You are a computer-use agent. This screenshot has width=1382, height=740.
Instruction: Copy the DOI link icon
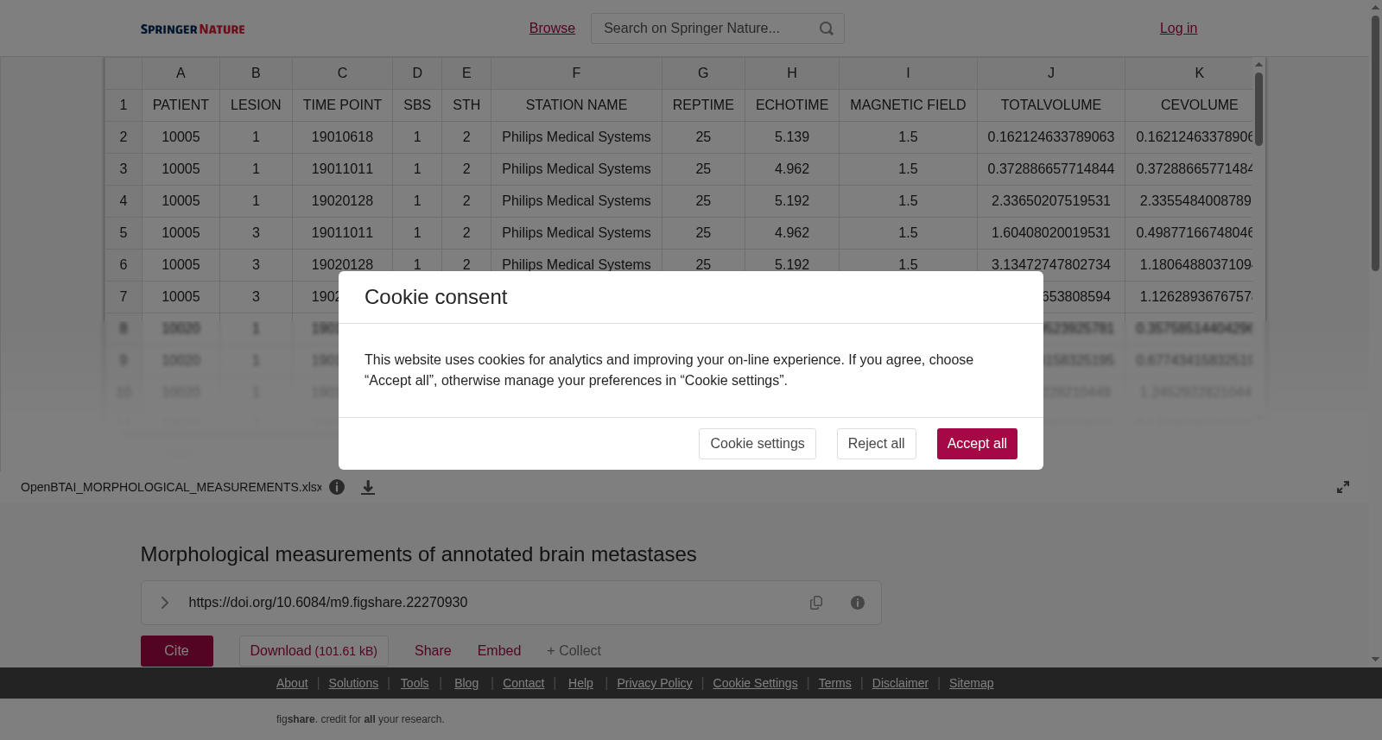(x=816, y=603)
